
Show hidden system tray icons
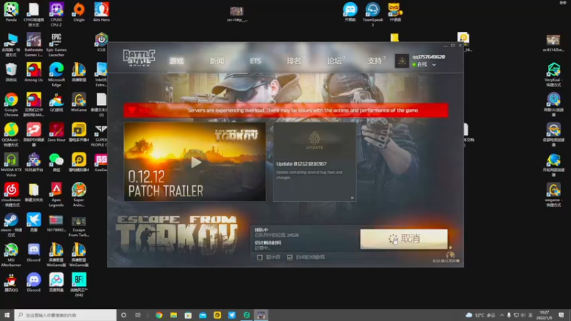(502, 315)
